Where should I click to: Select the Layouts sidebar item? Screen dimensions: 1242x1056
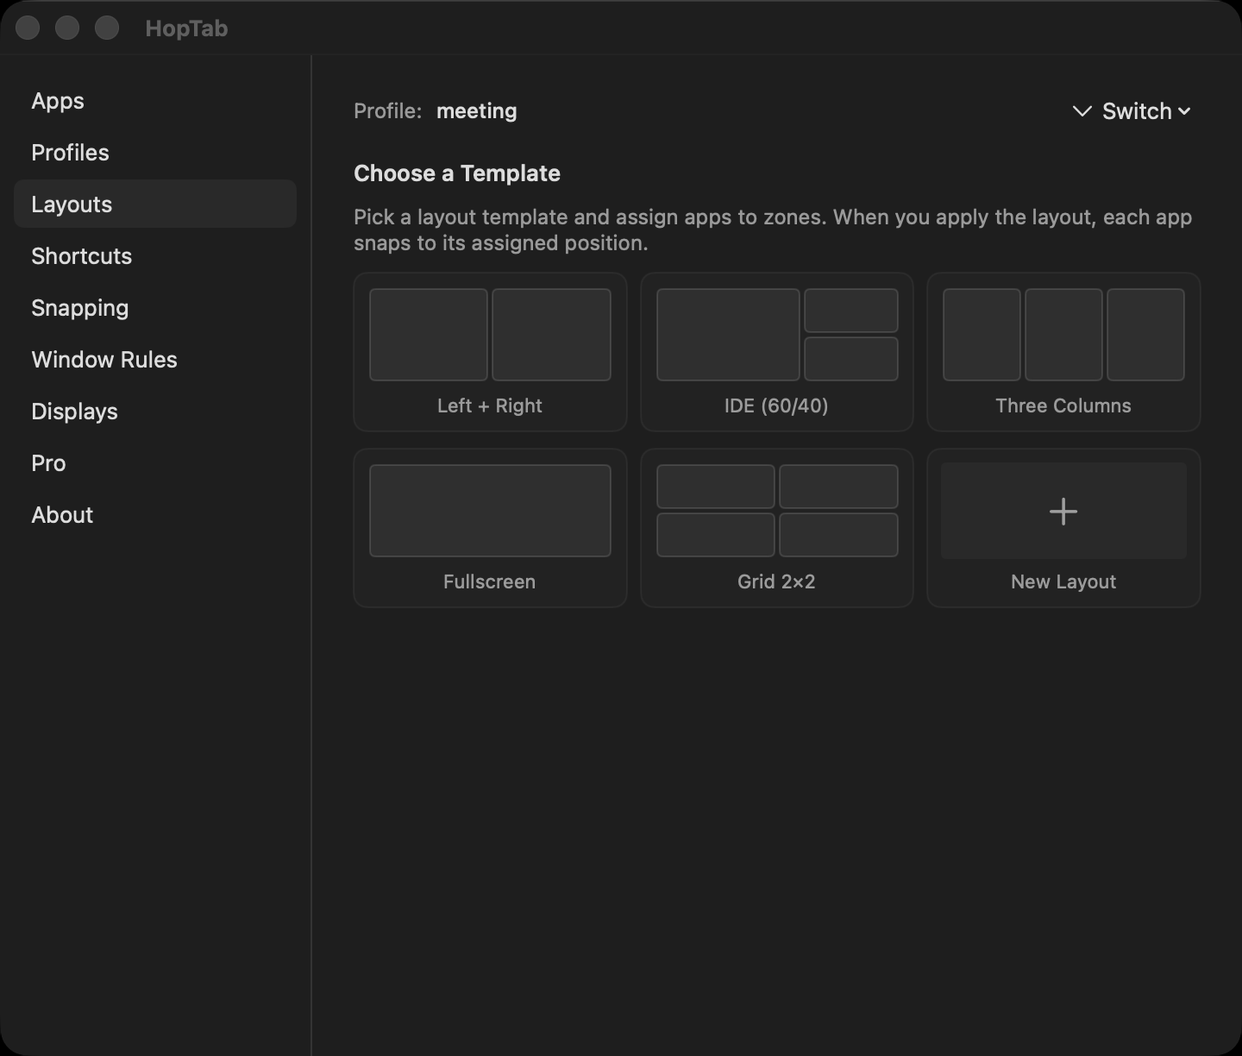click(x=155, y=204)
